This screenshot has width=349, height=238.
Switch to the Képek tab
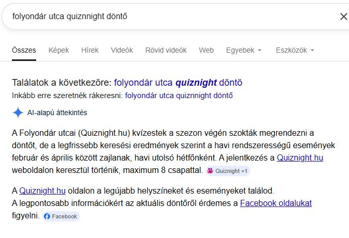pyautogui.click(x=58, y=50)
